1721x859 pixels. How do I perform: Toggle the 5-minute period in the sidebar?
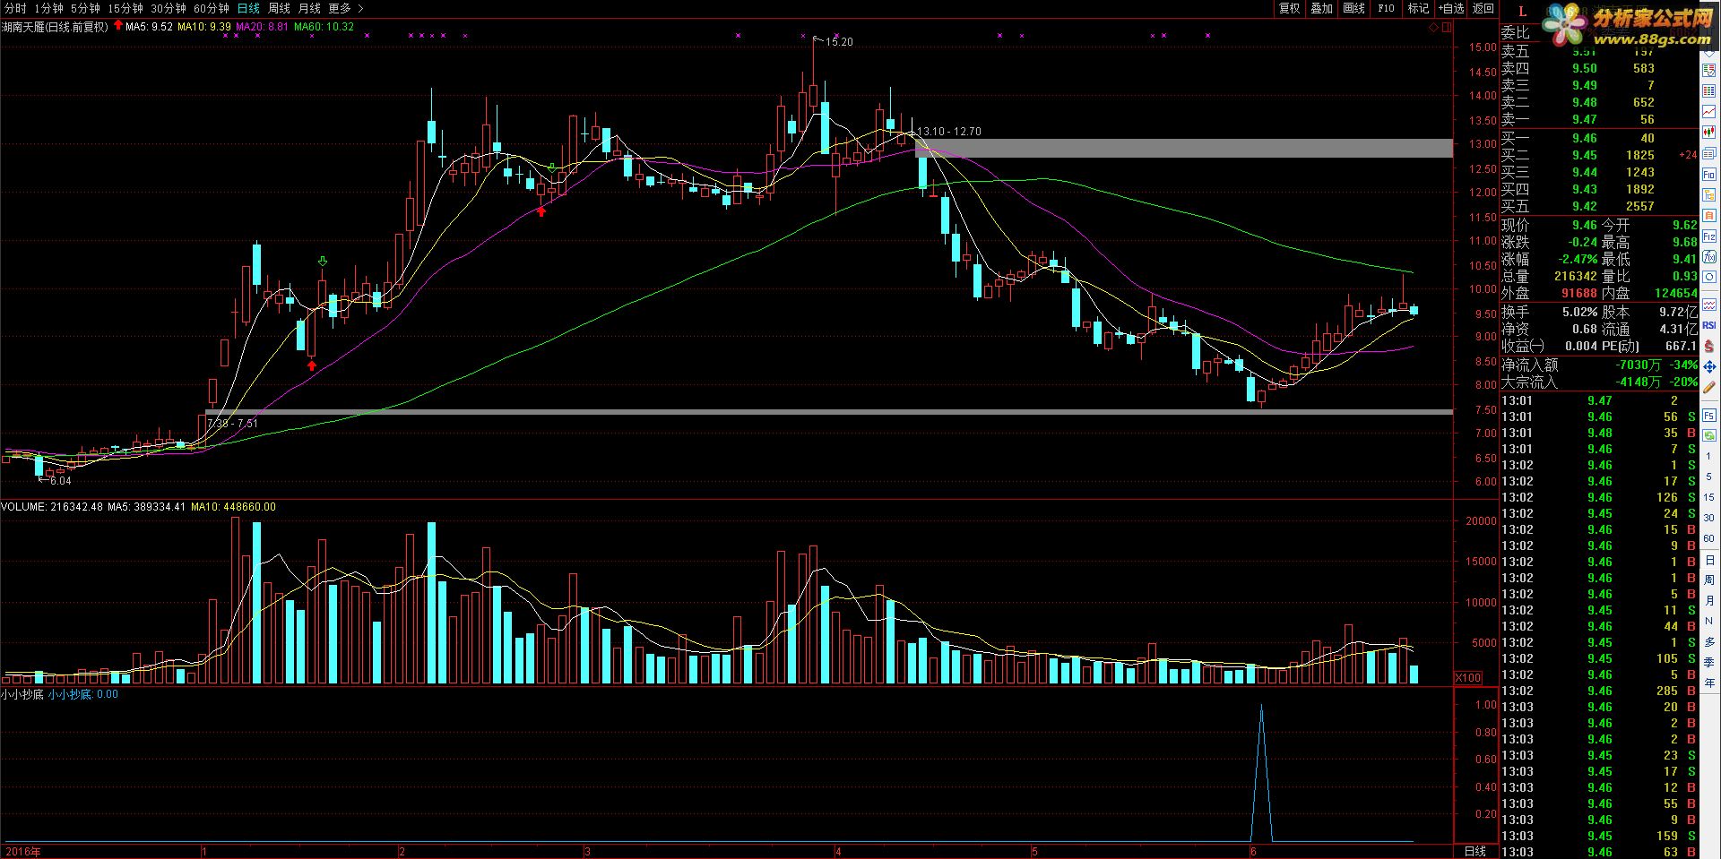[1709, 477]
